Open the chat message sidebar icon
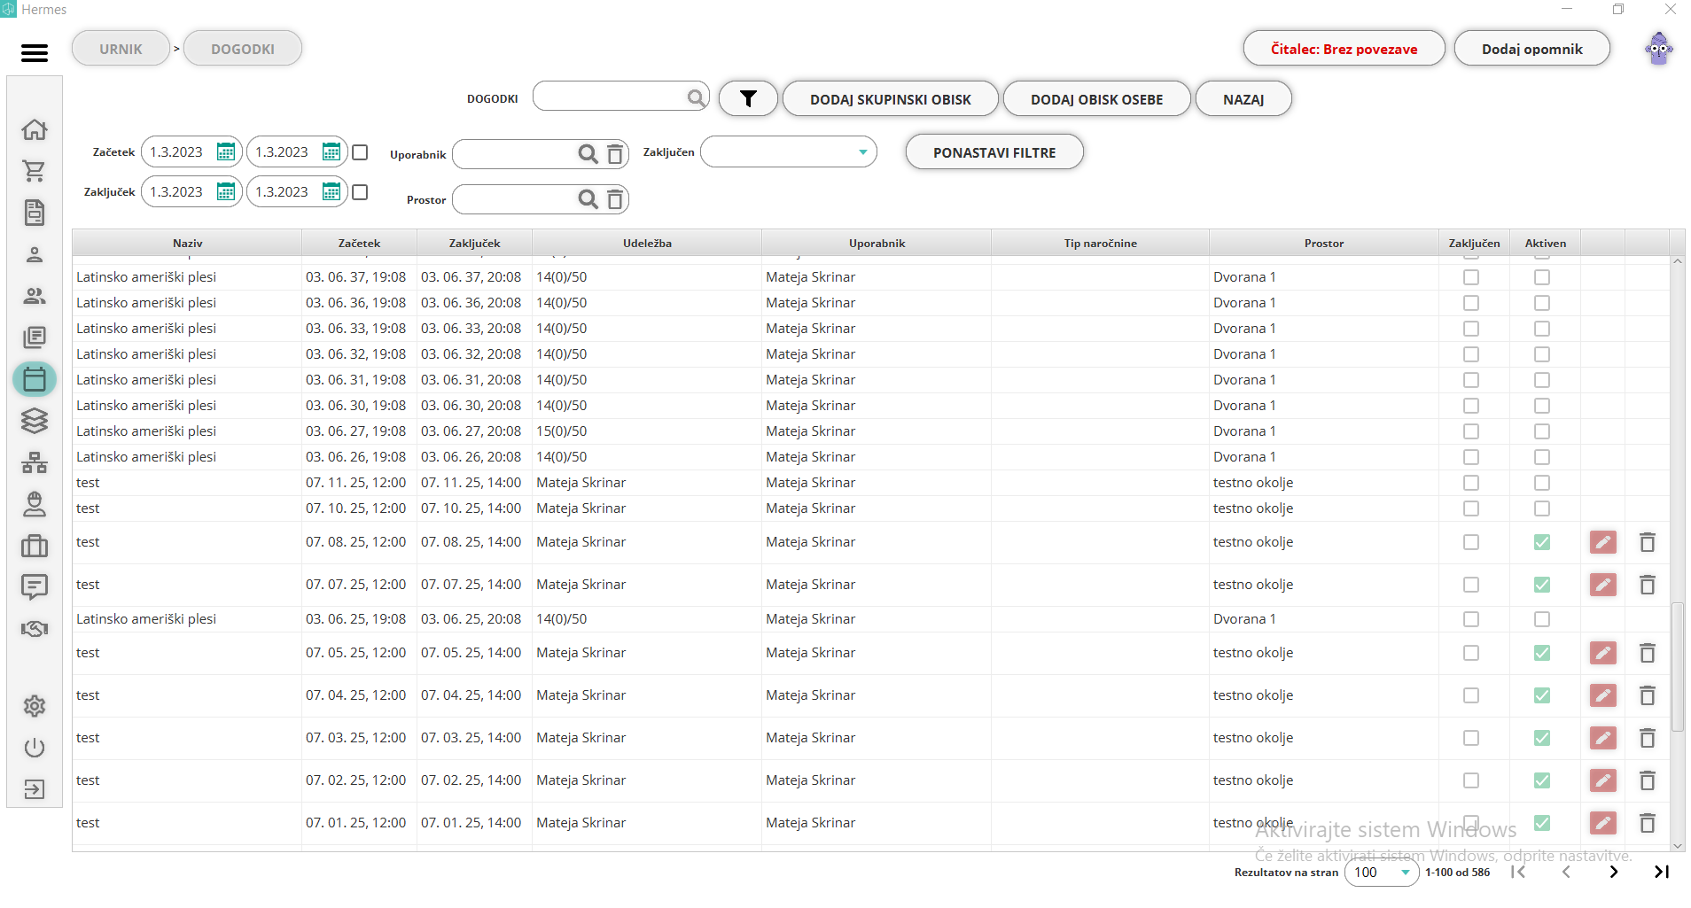Screen dimensions: 1691x908 pos(35,586)
